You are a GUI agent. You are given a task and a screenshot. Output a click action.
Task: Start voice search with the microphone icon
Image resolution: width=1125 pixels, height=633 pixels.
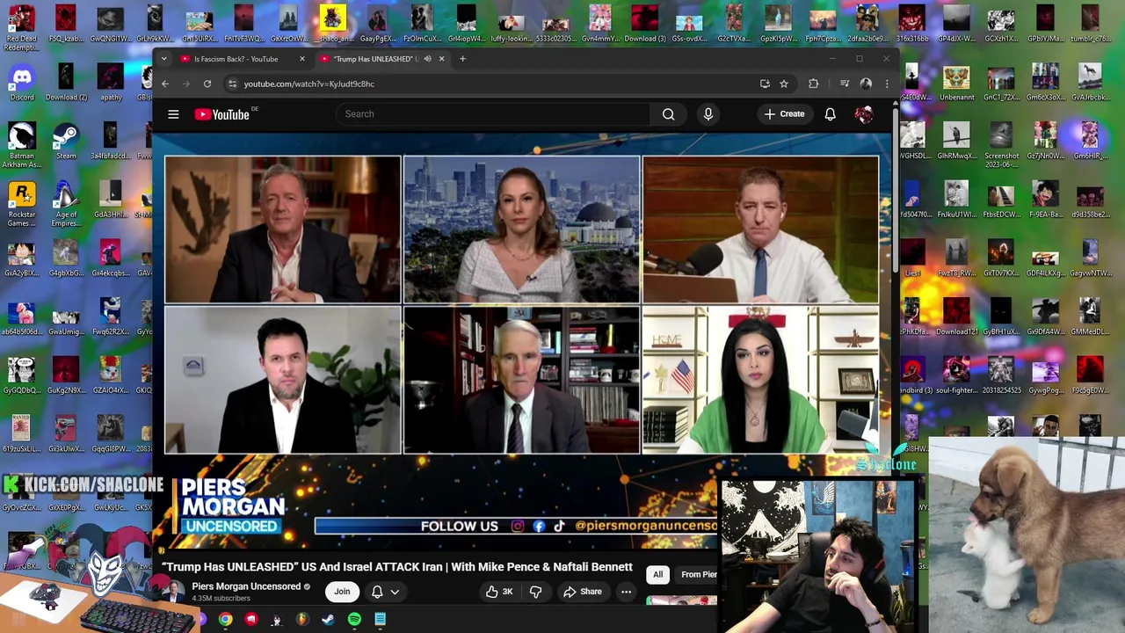[708, 114]
